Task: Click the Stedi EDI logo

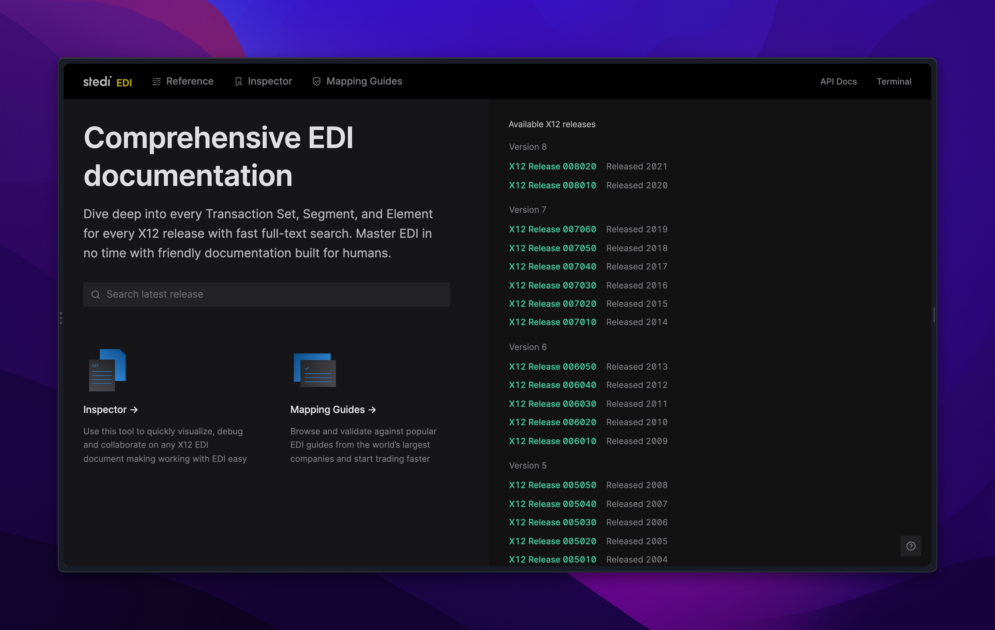Action: tap(108, 81)
